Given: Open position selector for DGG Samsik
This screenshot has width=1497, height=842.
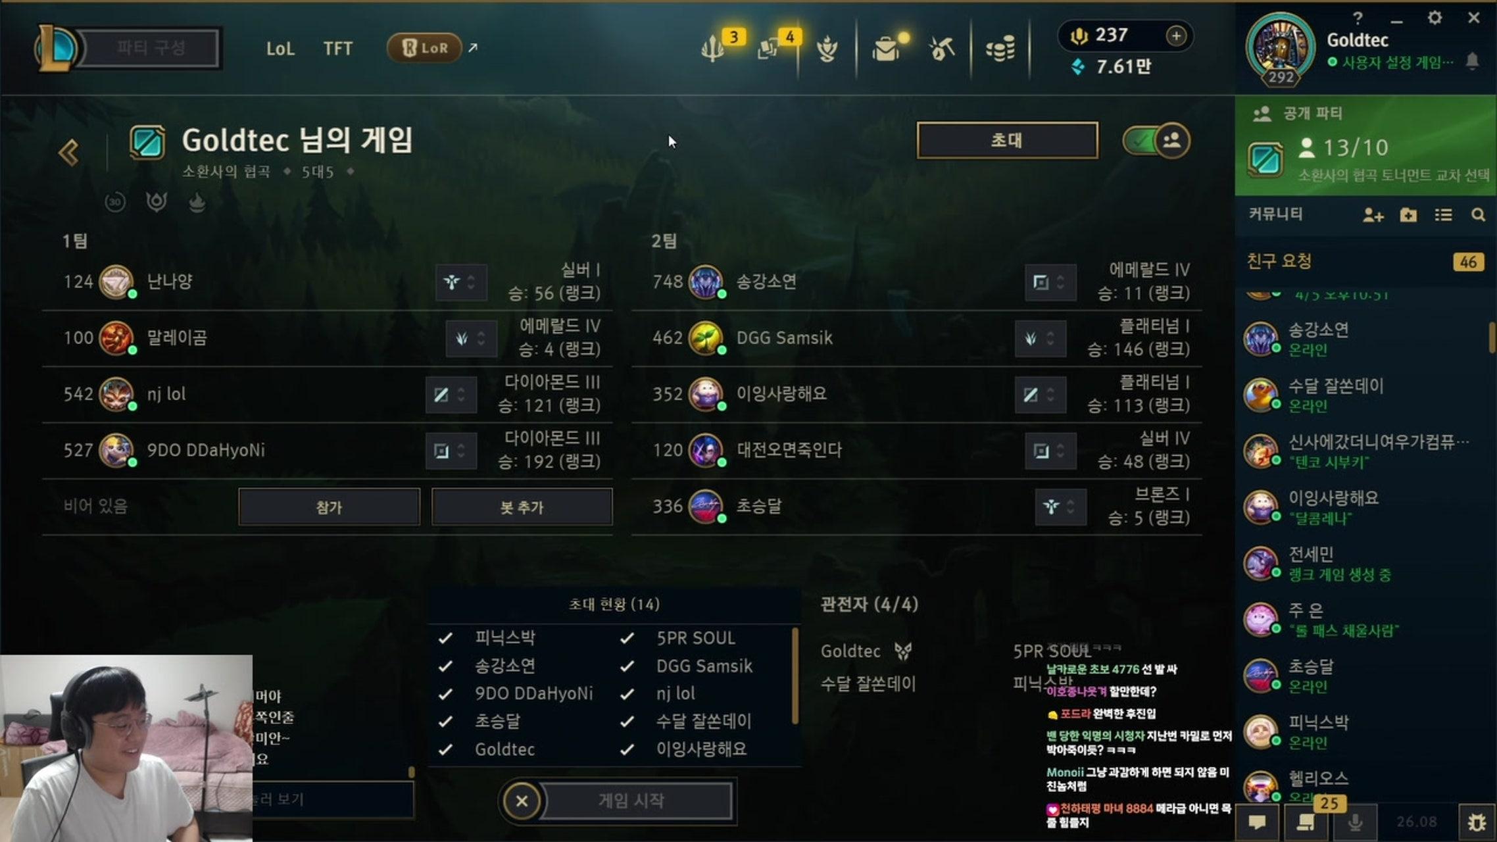Looking at the screenshot, I should [1040, 338].
